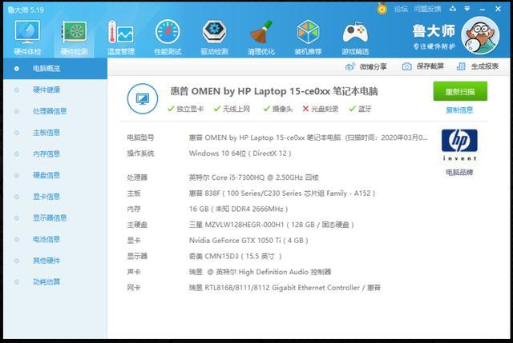Click green 重新扫描 rescan button
513x343 pixels.
(x=460, y=91)
